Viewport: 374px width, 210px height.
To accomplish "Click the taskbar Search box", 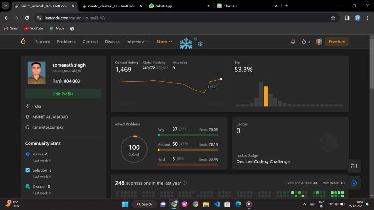I will pos(144,204).
